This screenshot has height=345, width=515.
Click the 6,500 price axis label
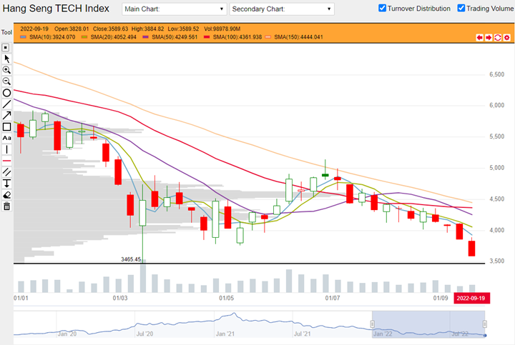(x=496, y=74)
